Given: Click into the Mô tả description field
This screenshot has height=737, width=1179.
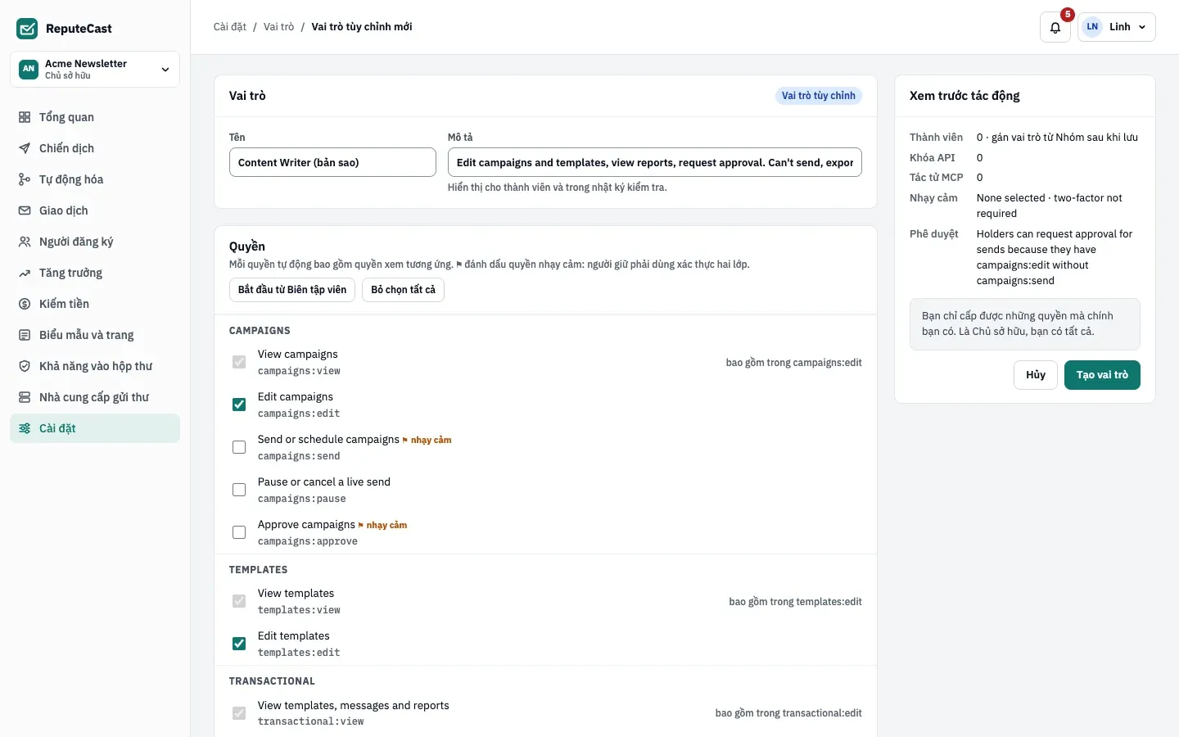Looking at the screenshot, I should pyautogui.click(x=655, y=162).
